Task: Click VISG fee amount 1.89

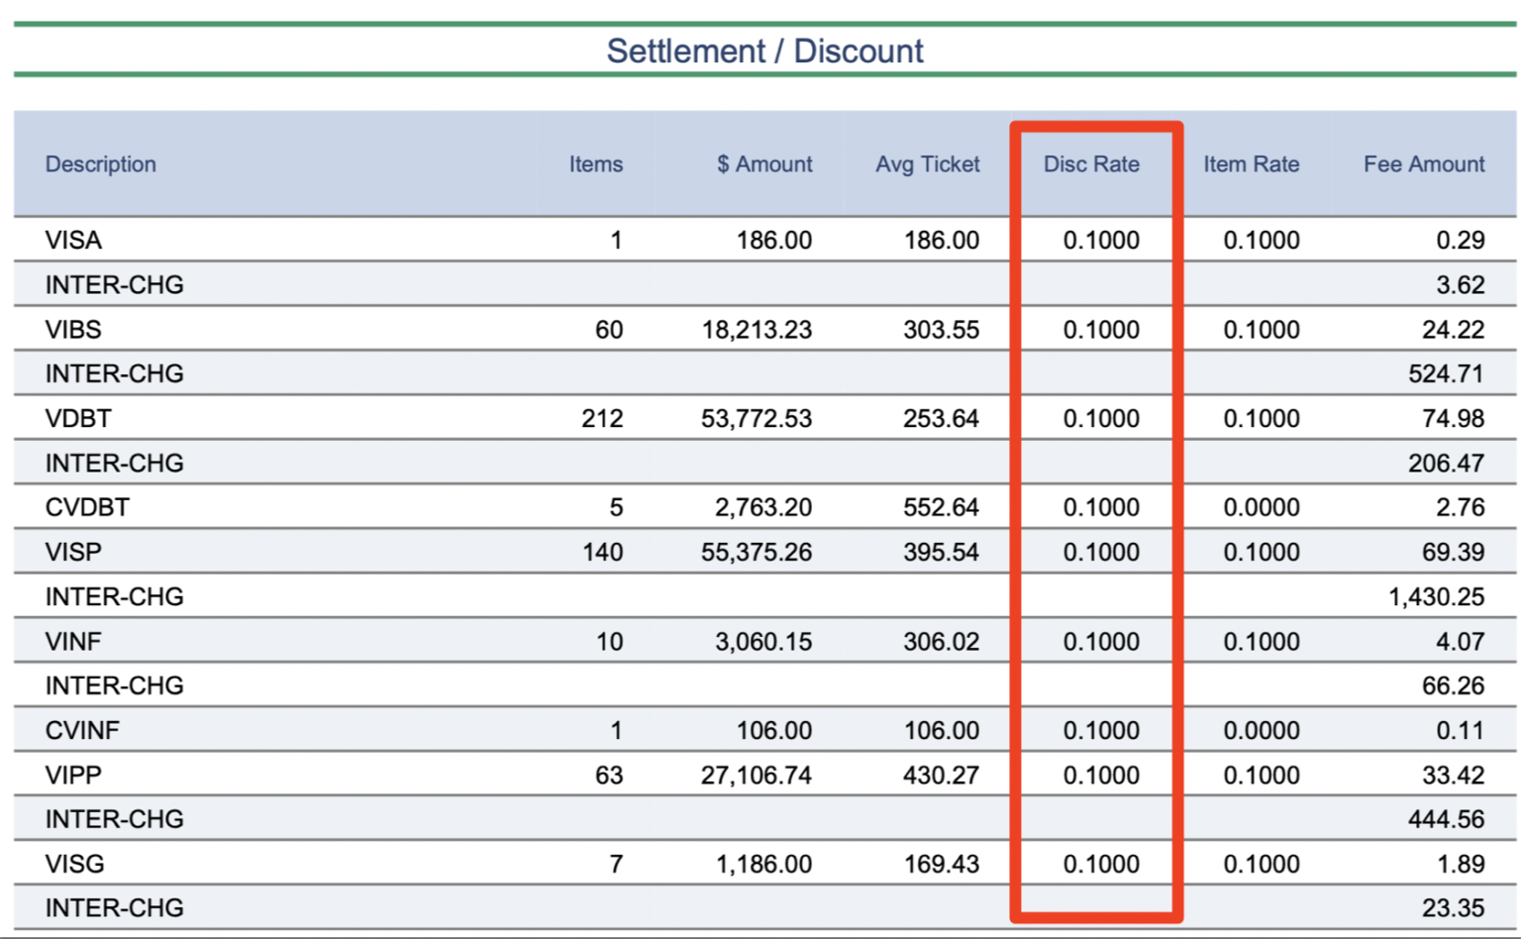Action: coord(1461,865)
